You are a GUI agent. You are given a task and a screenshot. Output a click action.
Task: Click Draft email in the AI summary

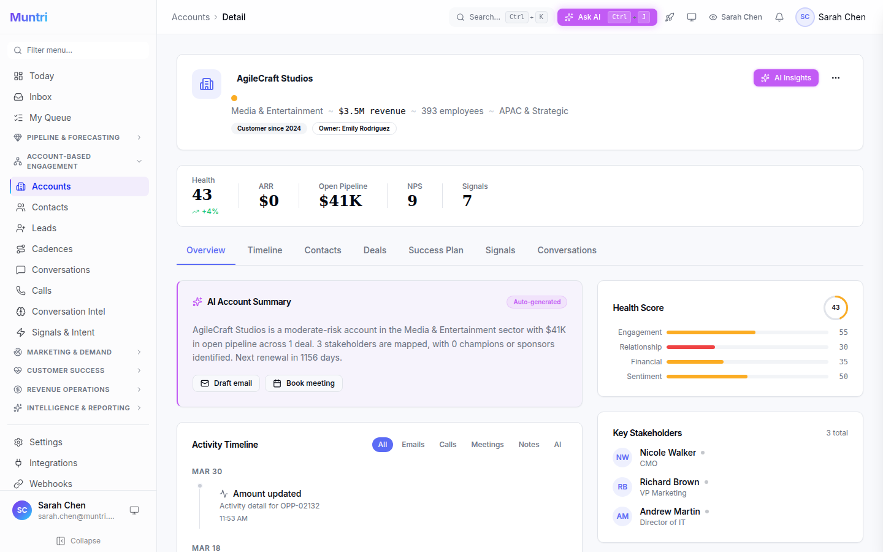coord(226,383)
